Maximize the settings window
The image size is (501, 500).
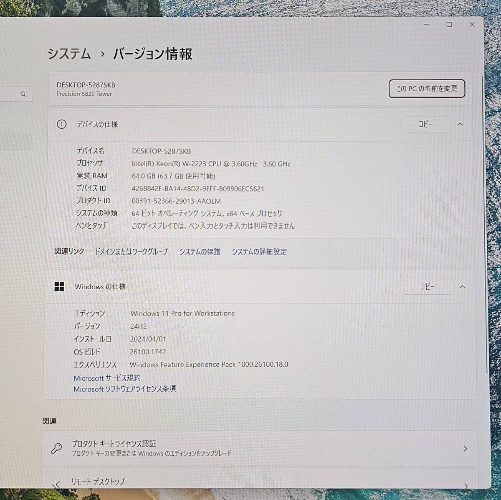449,24
